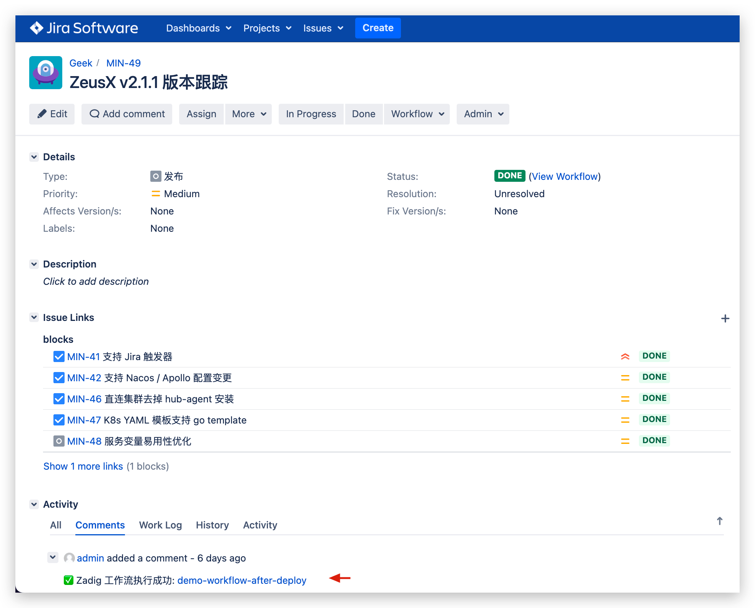Click the scroll-to-top arrow in Activity
The width and height of the screenshot is (755, 608).
720,521
